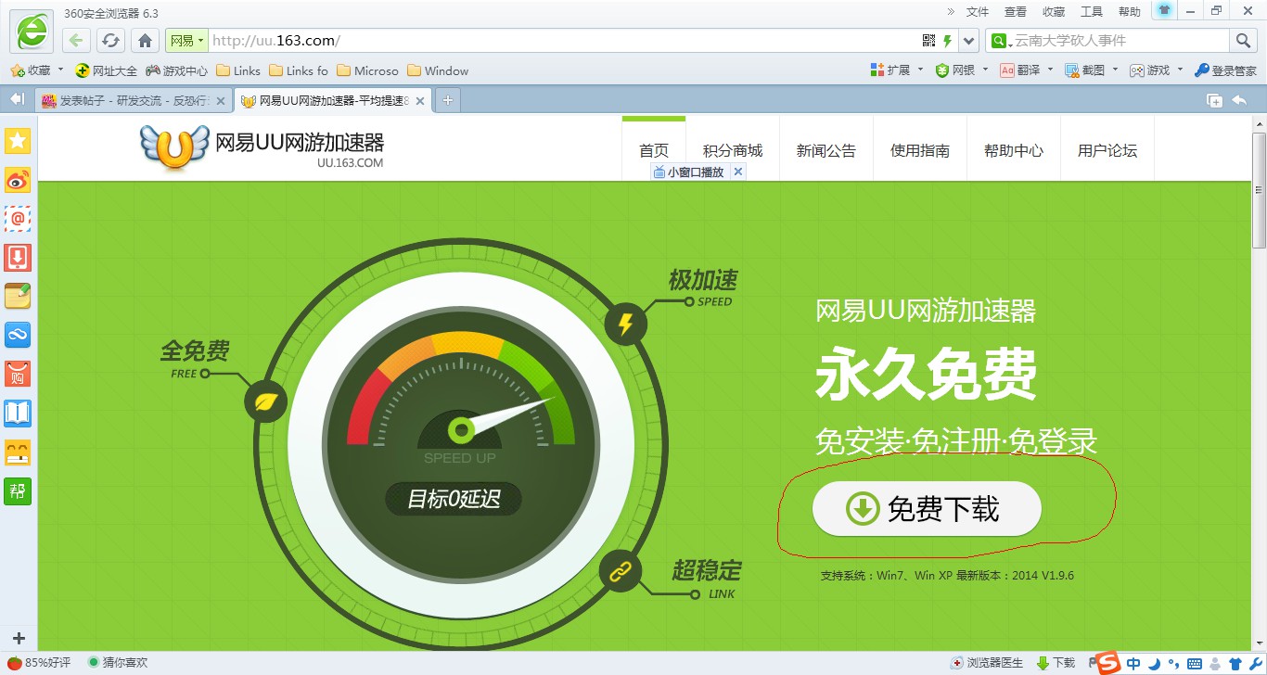Image resolution: width=1267 pixels, height=675 pixels.
Task: Click the 免费下载 download button
Action: [927, 508]
